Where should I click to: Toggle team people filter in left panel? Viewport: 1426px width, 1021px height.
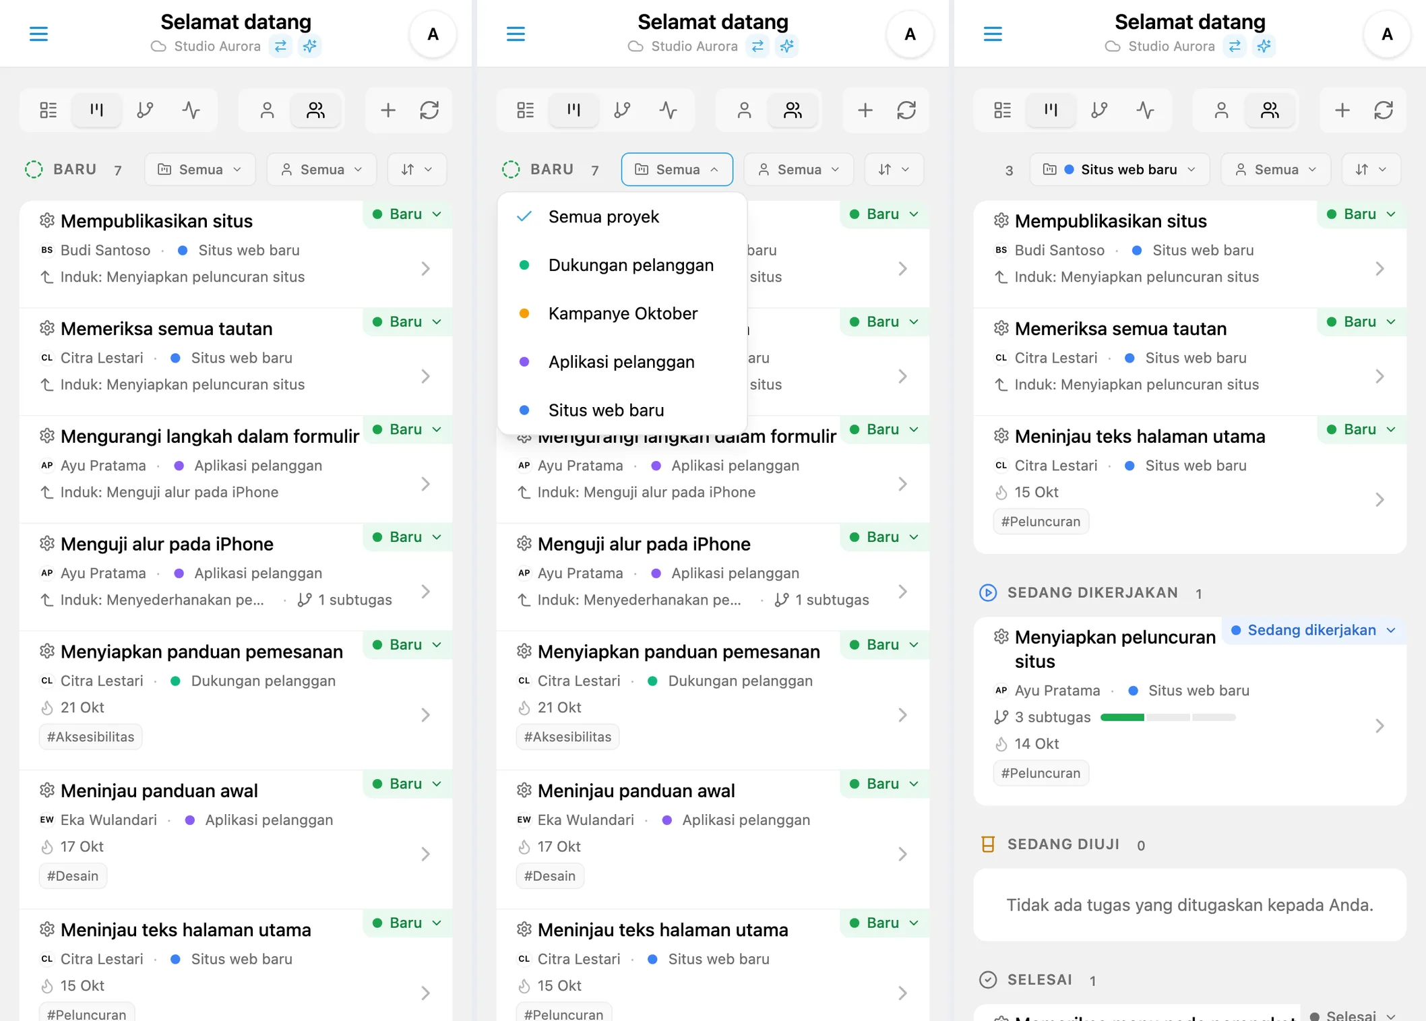pyautogui.click(x=315, y=110)
